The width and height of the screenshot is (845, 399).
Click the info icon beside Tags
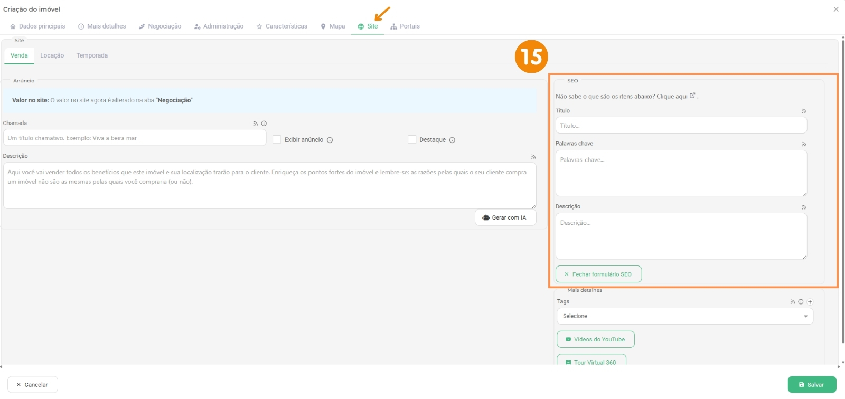click(801, 302)
